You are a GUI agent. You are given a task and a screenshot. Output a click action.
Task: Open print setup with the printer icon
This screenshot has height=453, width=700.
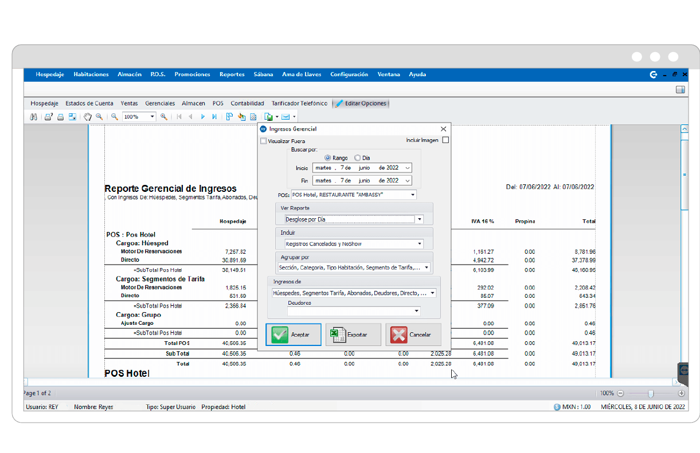(x=49, y=116)
